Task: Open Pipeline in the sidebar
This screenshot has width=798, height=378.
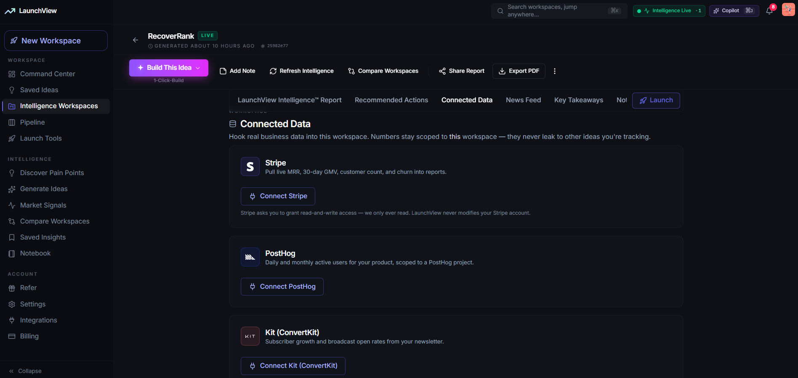Action: (56, 122)
